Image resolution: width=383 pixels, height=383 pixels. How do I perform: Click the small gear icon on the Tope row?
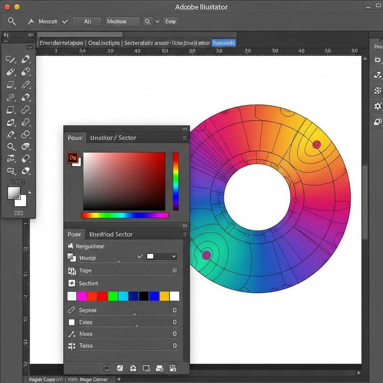click(x=175, y=270)
